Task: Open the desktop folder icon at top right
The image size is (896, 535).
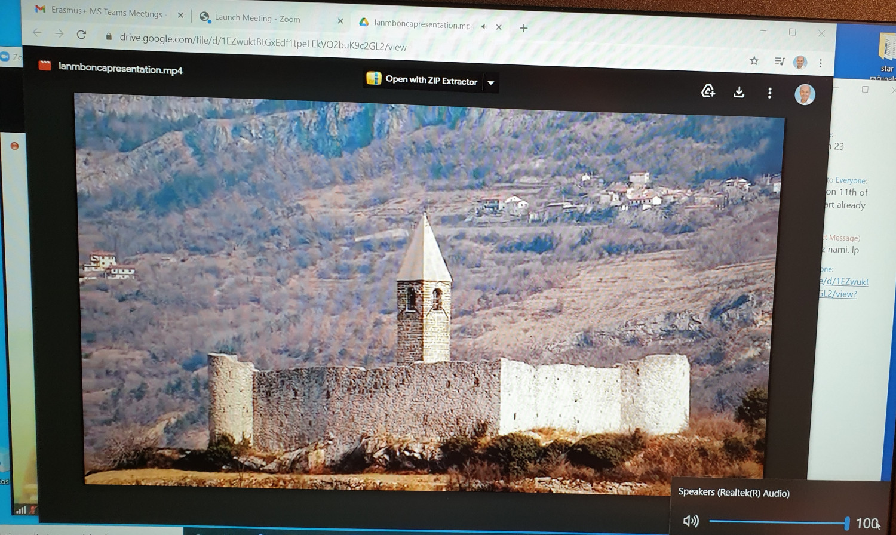Action: point(887,47)
